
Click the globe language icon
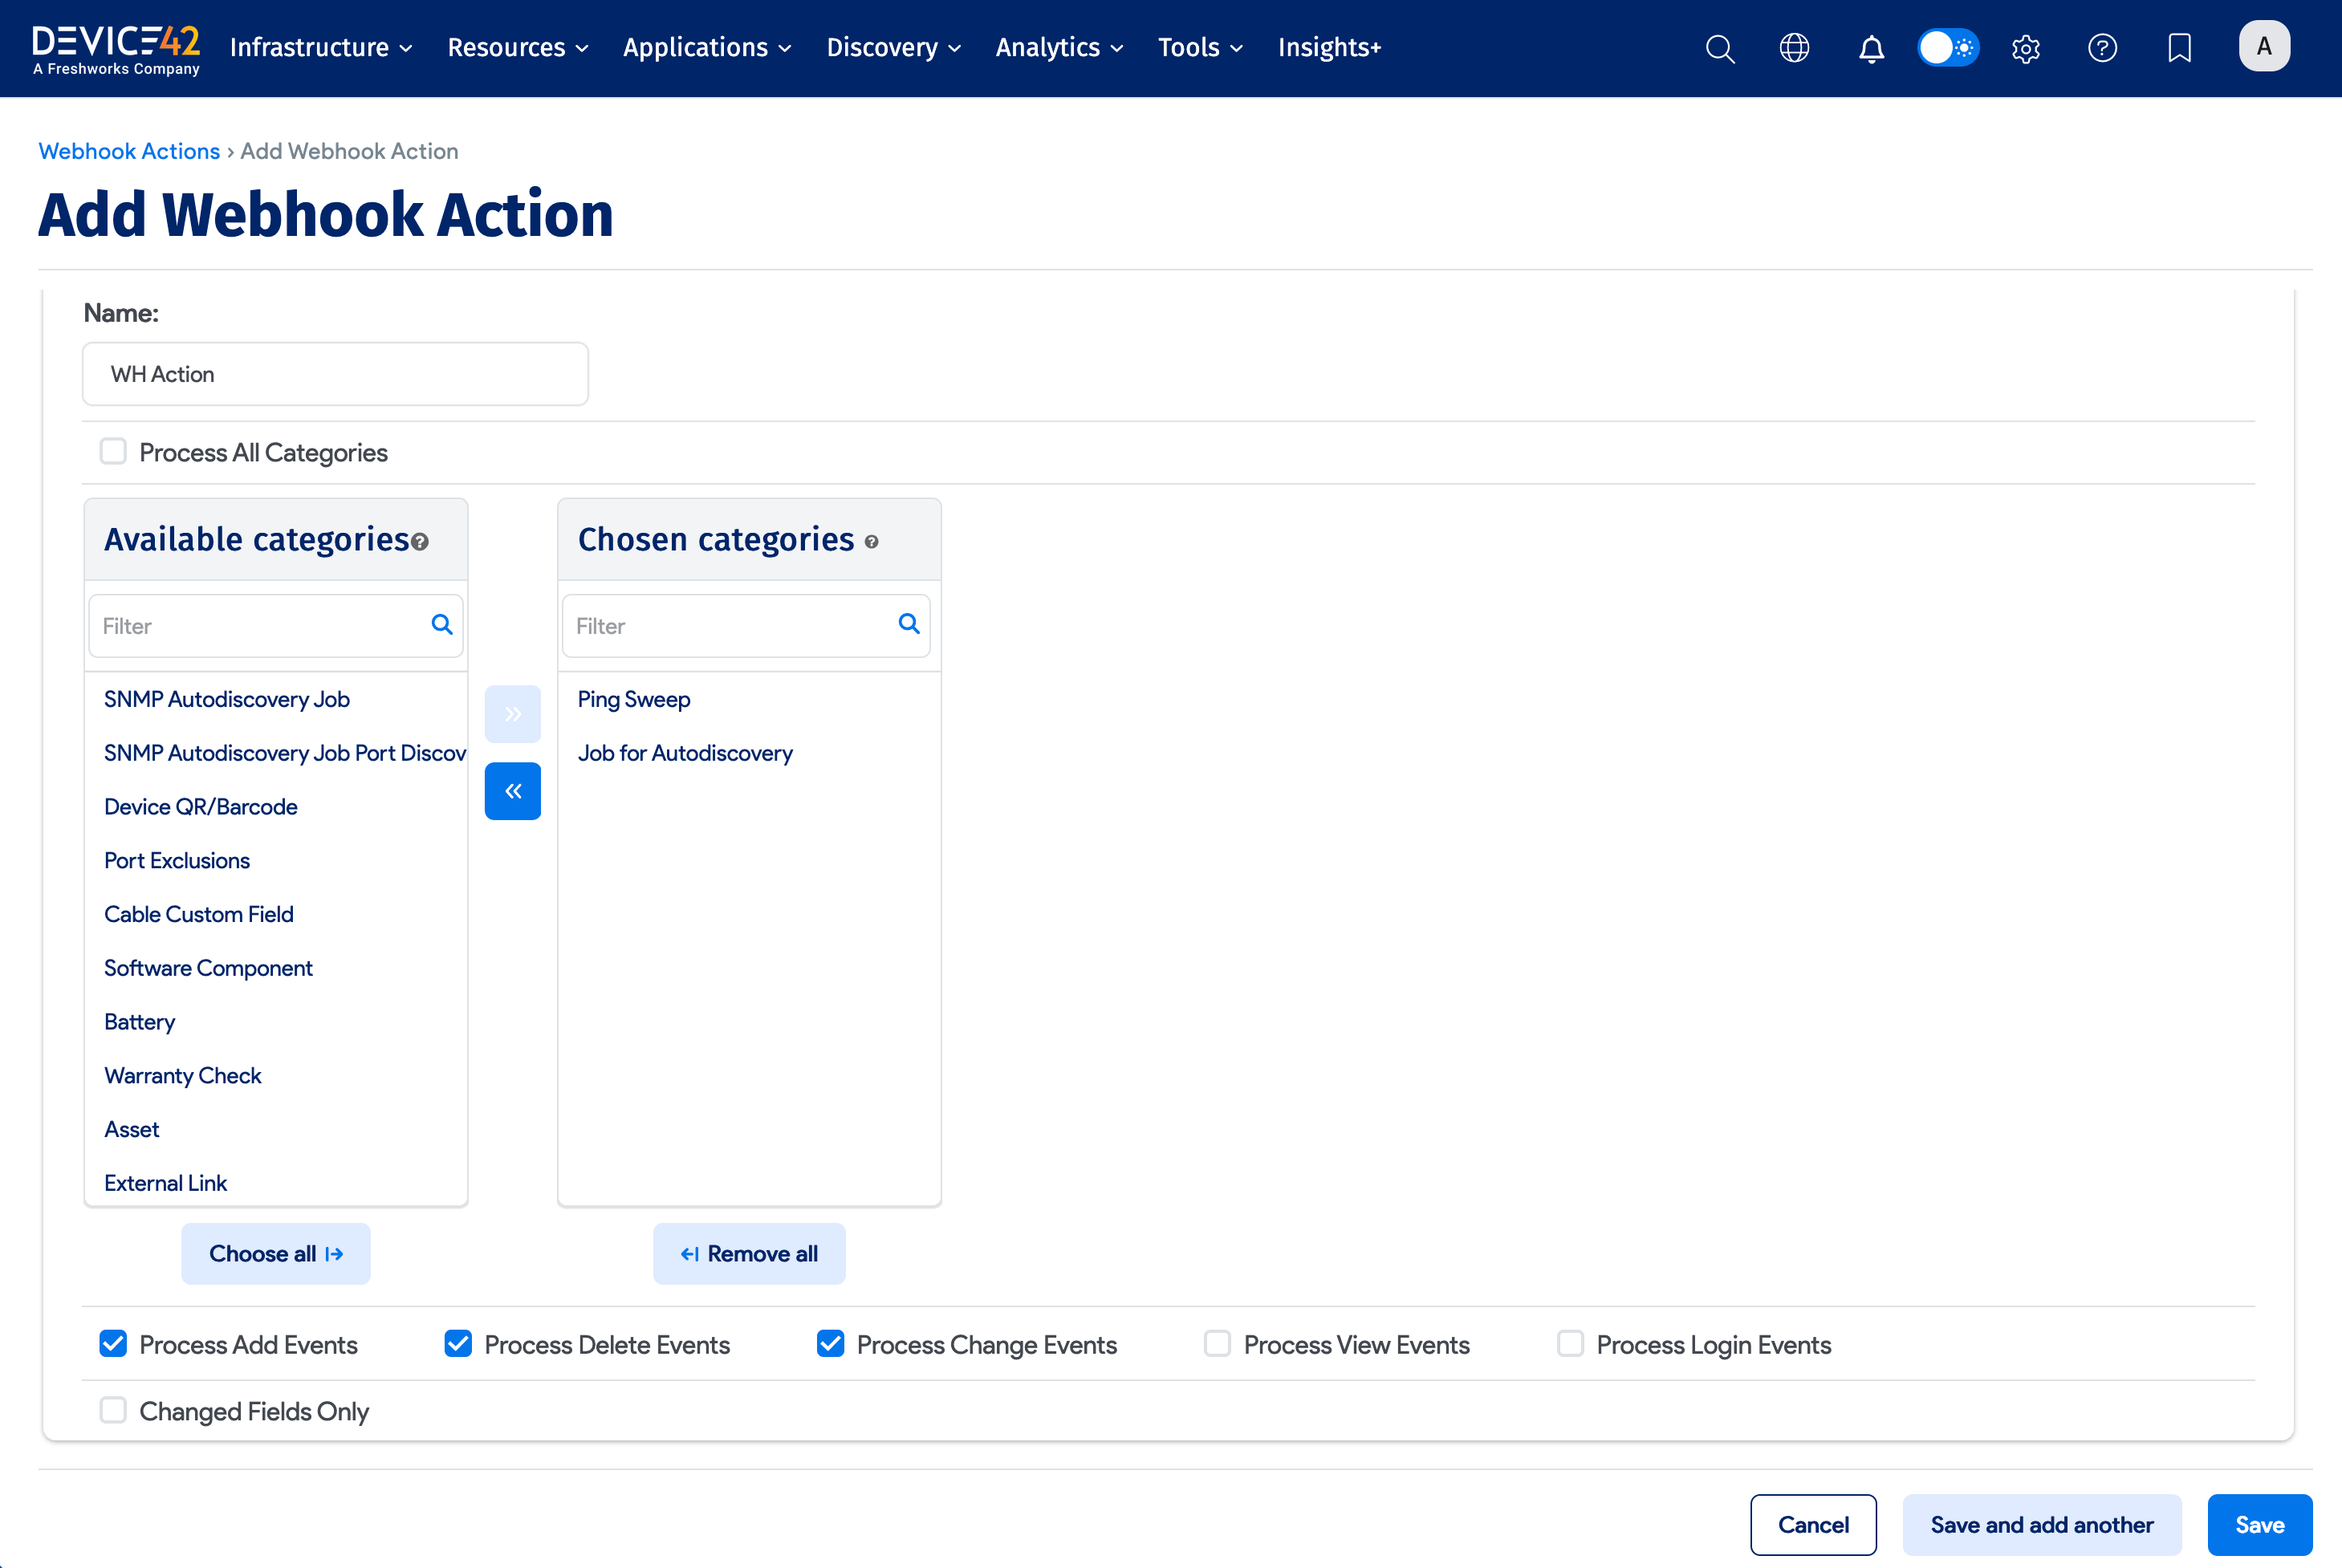point(1795,47)
